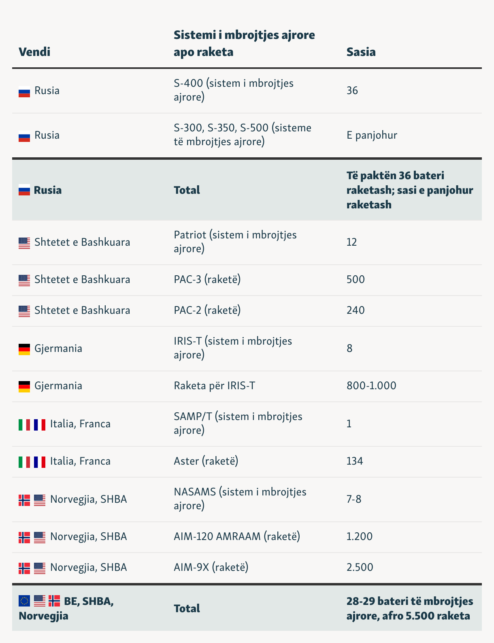Click the German flag in Raketa për IRIS-T row
Viewport: 494px width, 643px height.
[24, 387]
